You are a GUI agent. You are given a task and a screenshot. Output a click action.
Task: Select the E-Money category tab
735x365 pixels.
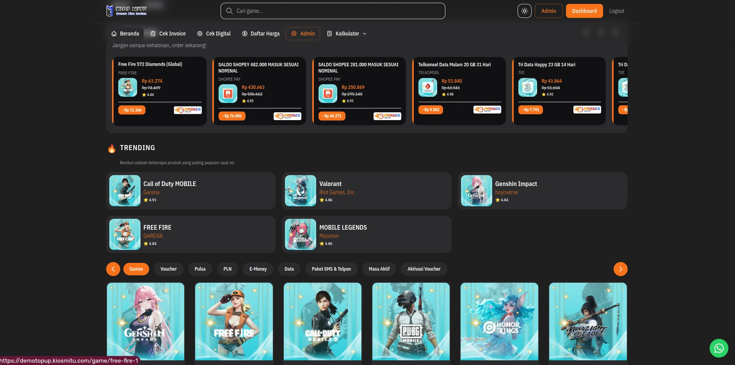click(x=258, y=269)
